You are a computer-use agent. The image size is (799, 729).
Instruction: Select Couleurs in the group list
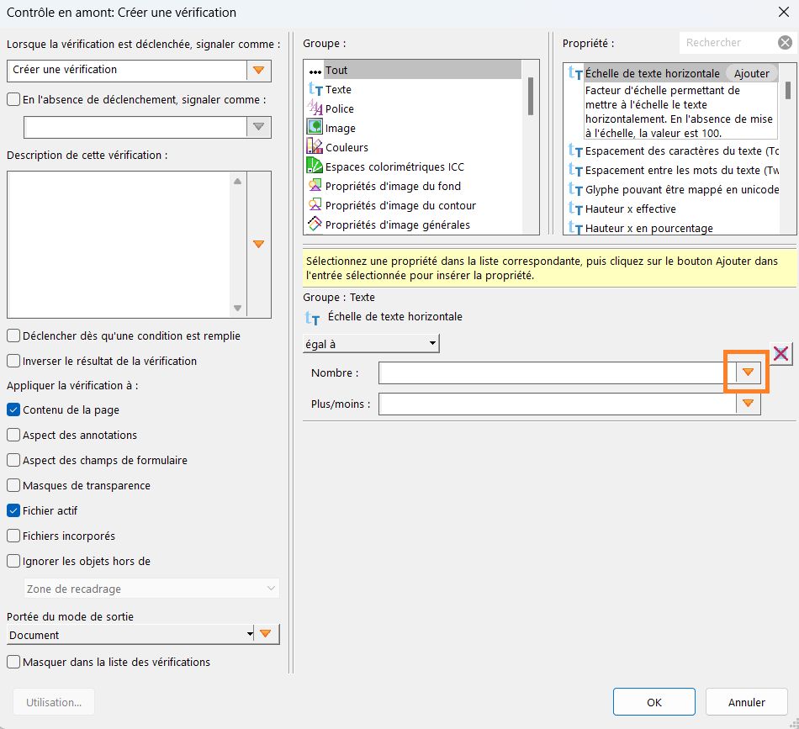pyautogui.click(x=347, y=148)
